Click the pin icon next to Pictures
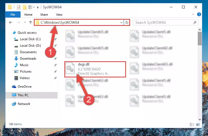The height and width of the screenshot is (136, 208). point(55,72)
